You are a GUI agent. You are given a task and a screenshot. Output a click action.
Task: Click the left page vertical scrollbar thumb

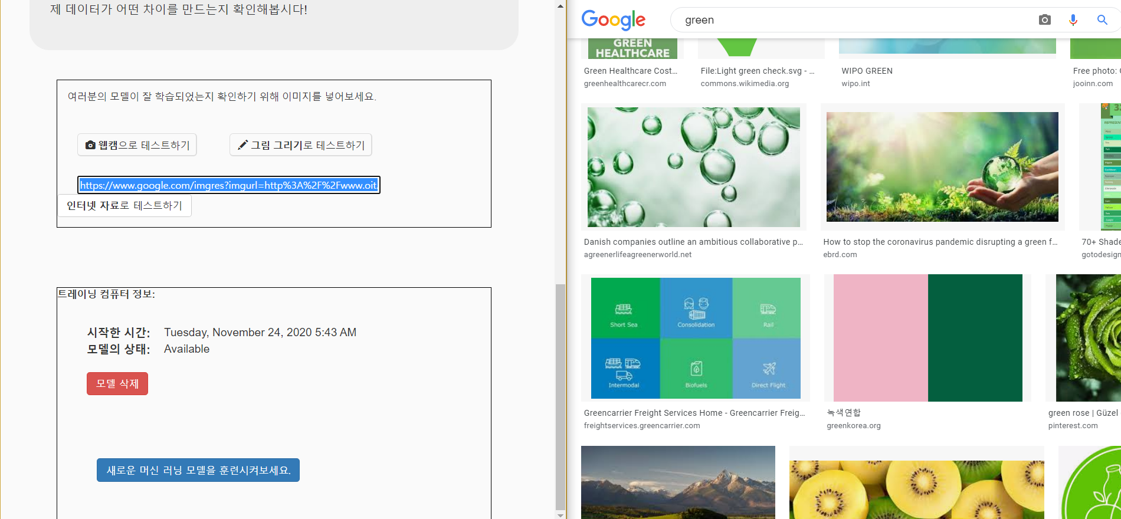coord(560,396)
